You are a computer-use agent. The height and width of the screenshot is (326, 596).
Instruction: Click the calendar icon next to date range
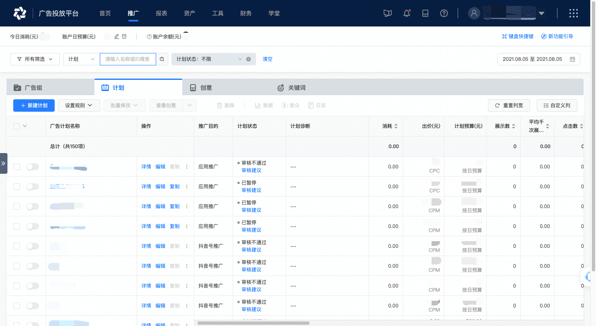point(572,59)
